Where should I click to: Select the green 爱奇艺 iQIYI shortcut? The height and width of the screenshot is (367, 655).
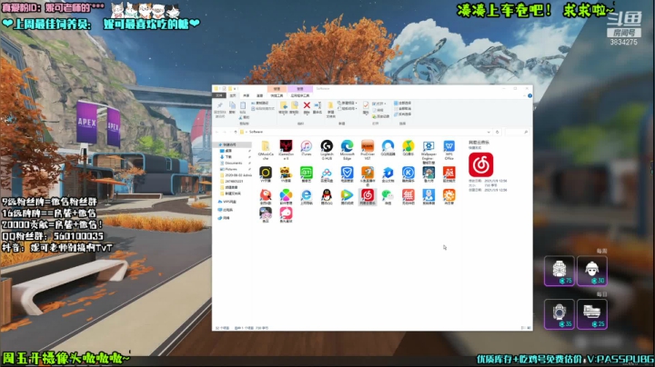(x=307, y=174)
